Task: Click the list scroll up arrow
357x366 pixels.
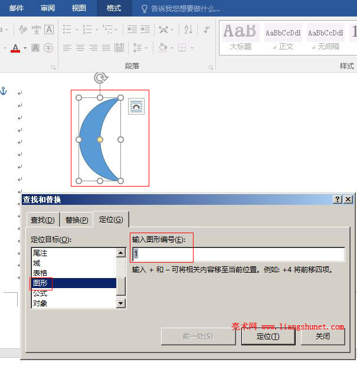Action: coord(121,253)
